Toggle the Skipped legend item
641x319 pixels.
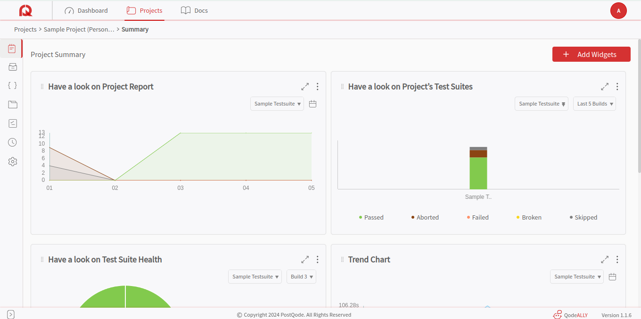(583, 217)
